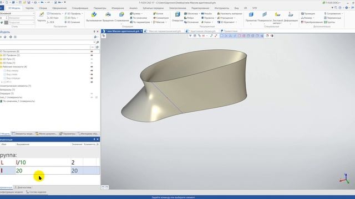Switch to Диагностика bottom tab

tap(23, 187)
